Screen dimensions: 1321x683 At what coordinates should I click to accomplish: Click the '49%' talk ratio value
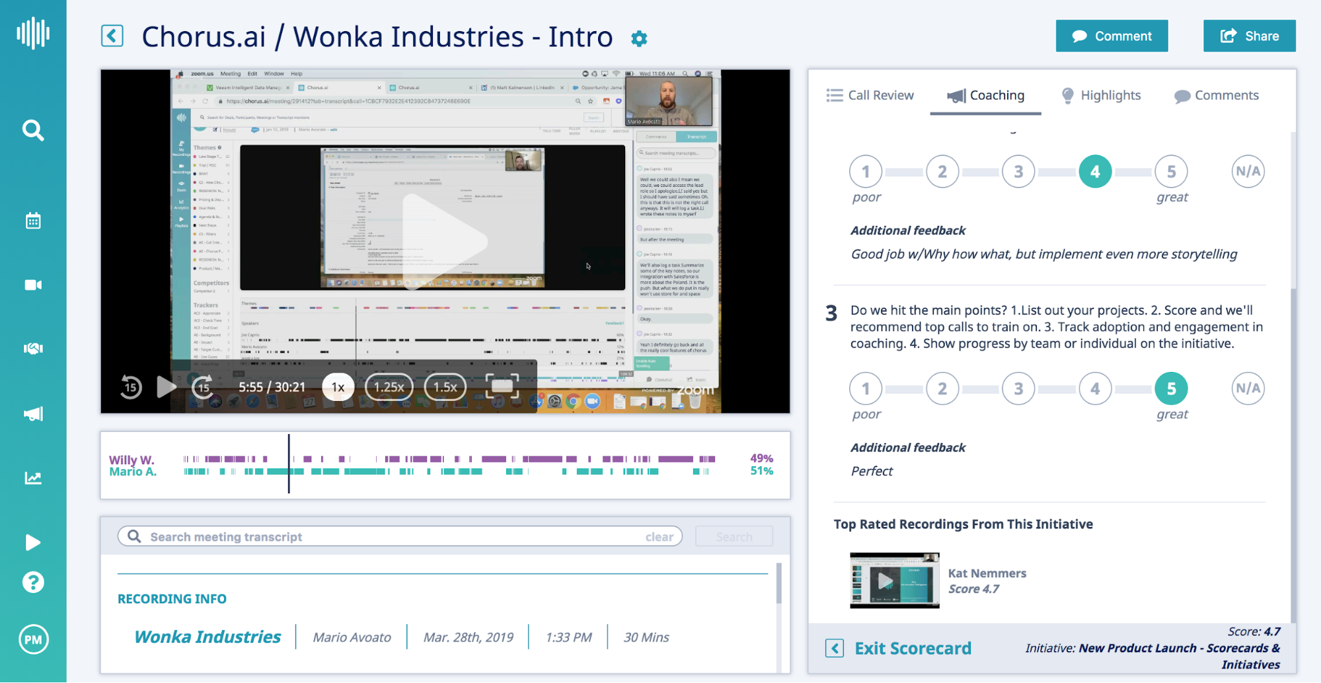(x=761, y=458)
